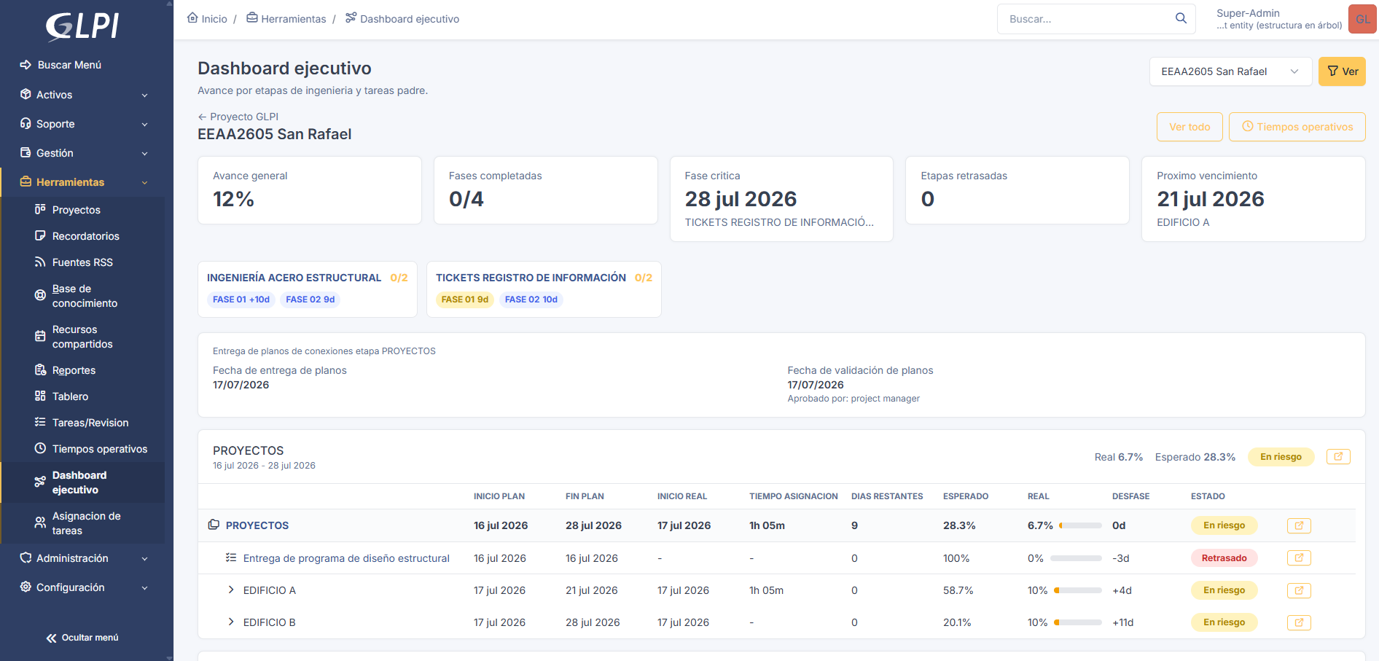Click the EDIFICIO A real progress bar

(1077, 590)
